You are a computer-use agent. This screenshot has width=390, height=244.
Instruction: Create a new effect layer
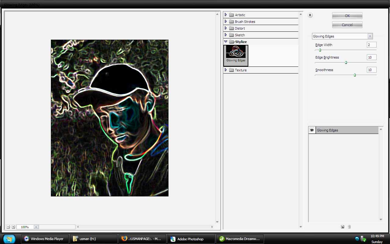(342, 227)
